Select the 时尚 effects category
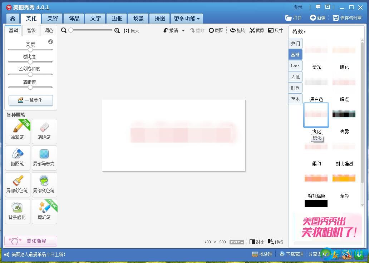 [295, 88]
